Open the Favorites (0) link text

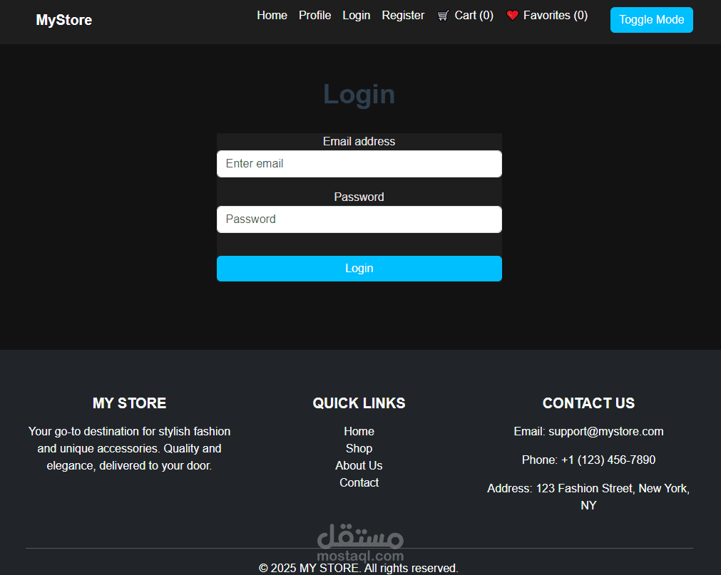point(555,15)
